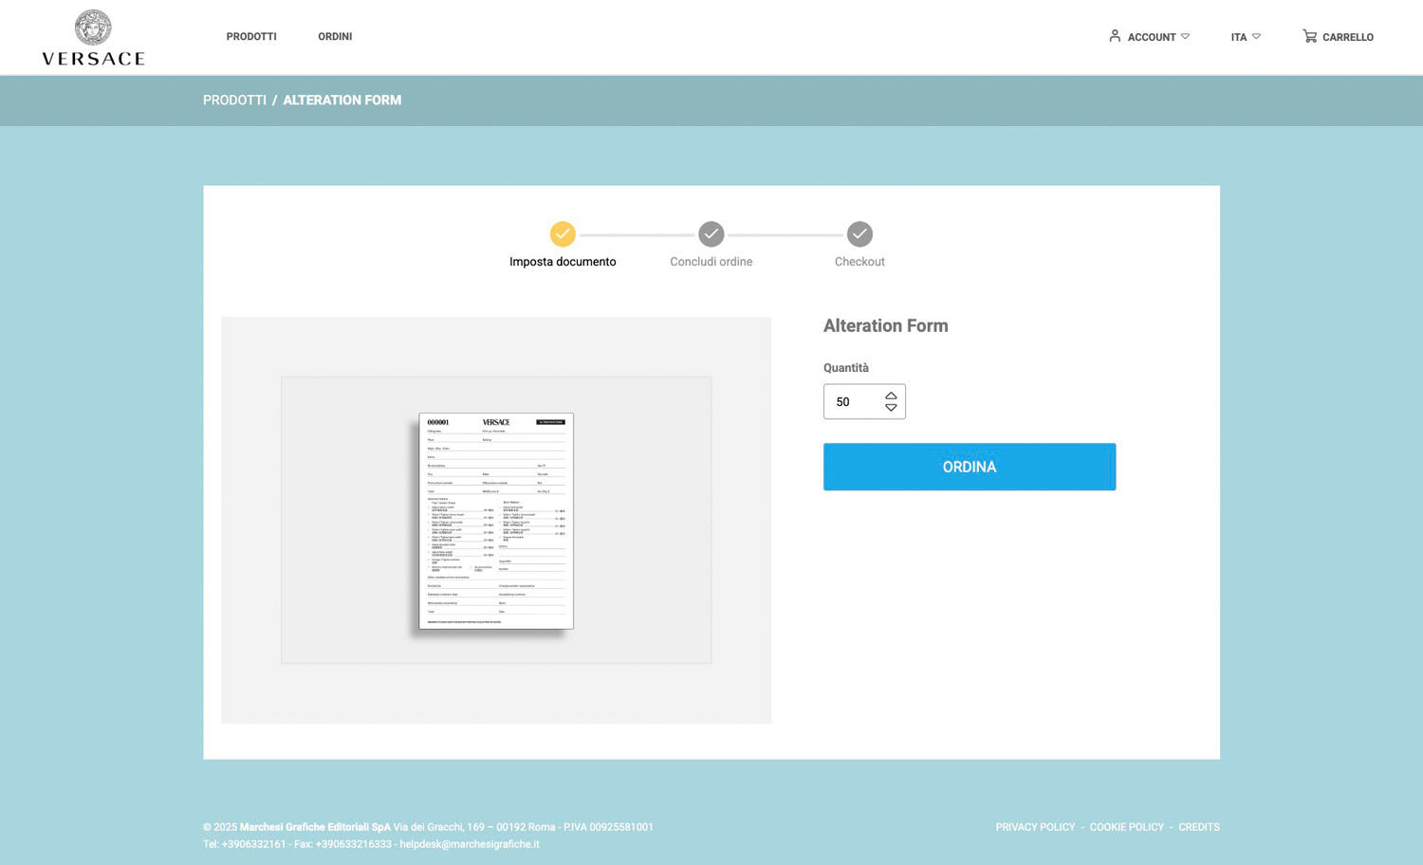Open the Cookie Policy link

[x=1127, y=827]
